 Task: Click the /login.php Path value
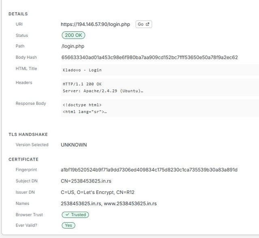(73, 46)
